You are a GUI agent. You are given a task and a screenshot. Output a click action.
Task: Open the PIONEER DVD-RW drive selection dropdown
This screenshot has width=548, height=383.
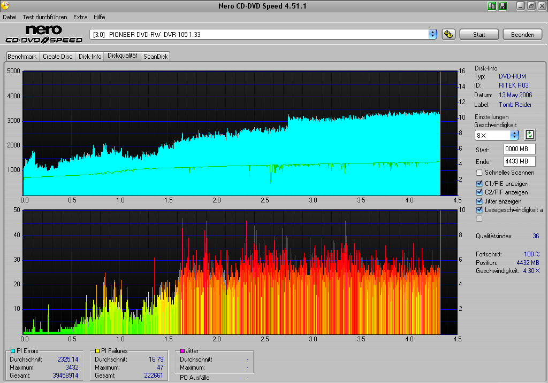432,34
